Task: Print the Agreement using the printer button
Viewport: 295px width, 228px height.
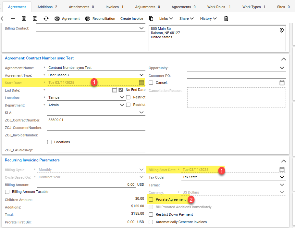Action: [x=67, y=19]
